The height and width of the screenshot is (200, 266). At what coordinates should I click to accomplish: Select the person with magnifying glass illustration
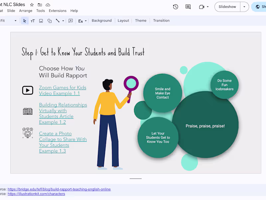coord(116,123)
